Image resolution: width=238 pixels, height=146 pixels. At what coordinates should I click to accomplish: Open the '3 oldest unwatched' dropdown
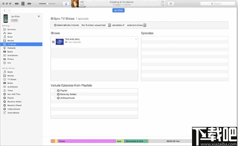(x=96, y=25)
